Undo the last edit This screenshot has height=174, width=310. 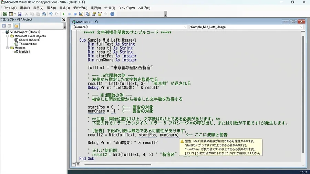(x=51, y=14)
